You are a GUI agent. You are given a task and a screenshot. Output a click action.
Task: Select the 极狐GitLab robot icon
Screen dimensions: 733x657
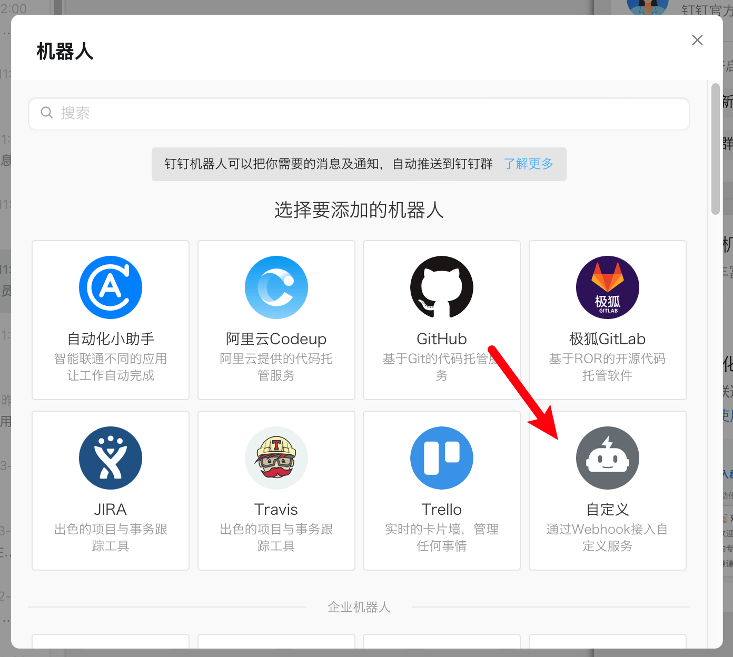[608, 287]
